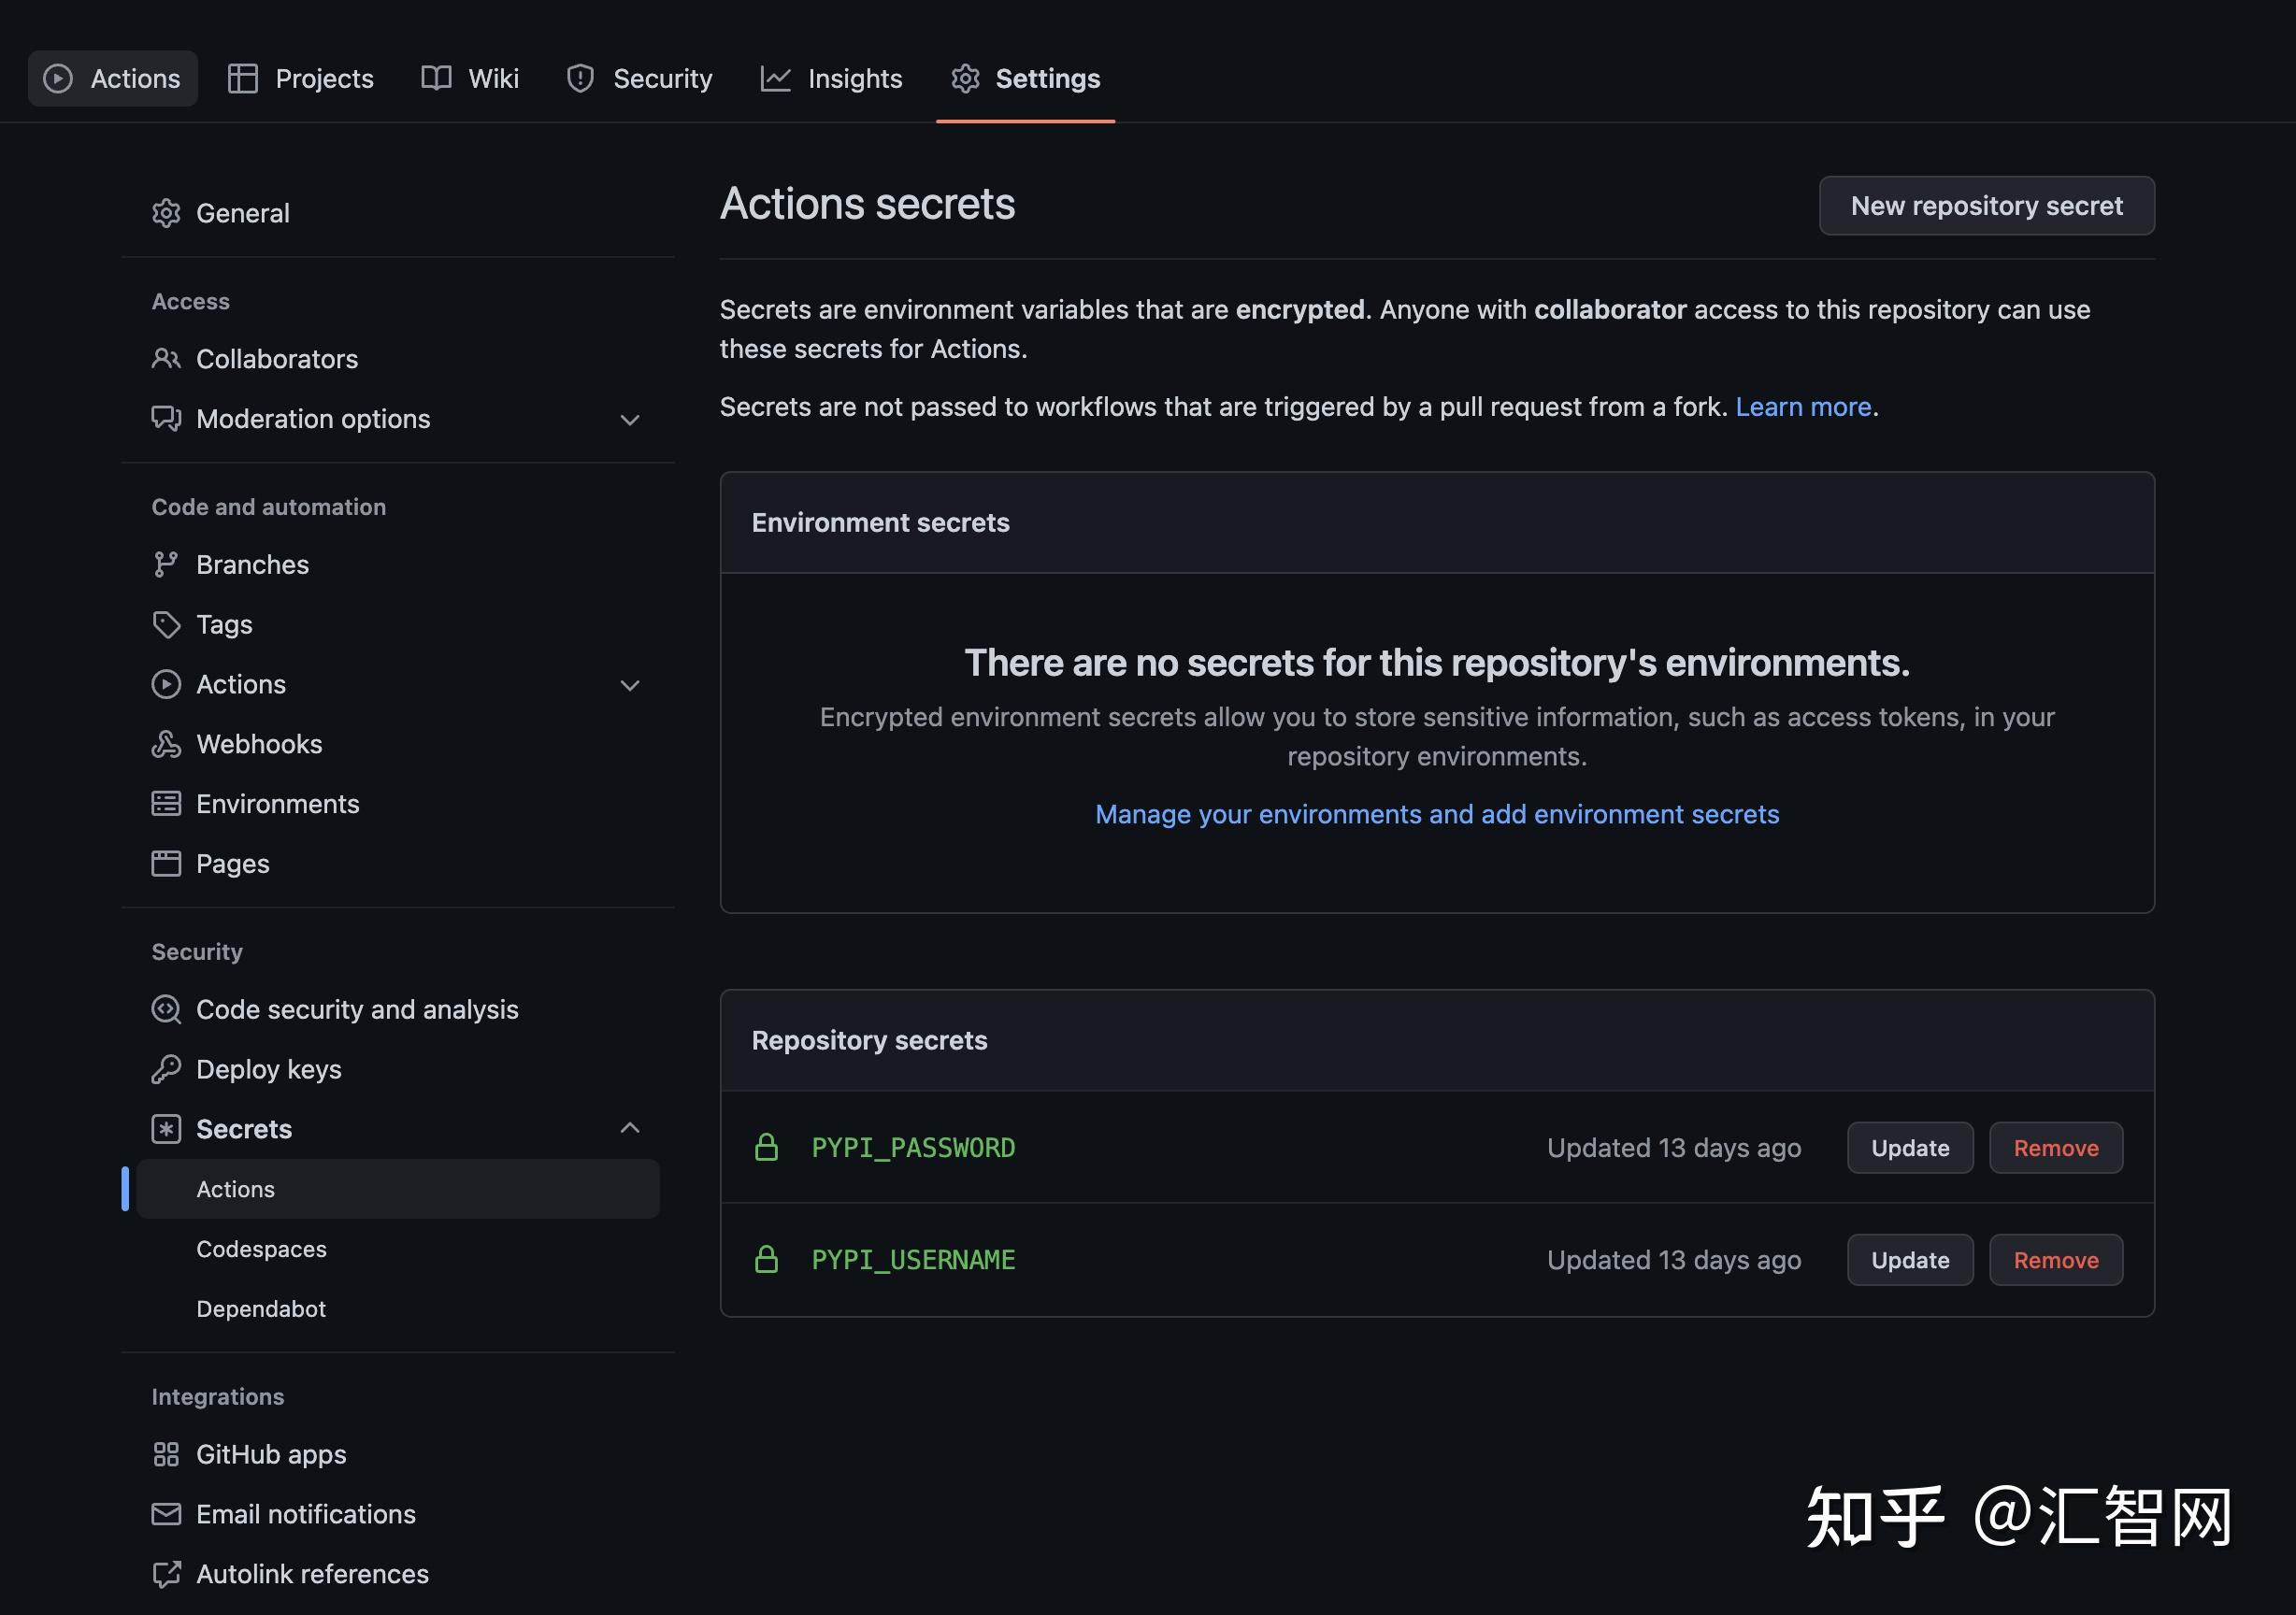Click the Branches icon in the sidebar
Image resolution: width=2296 pixels, height=1615 pixels.
tap(166, 564)
